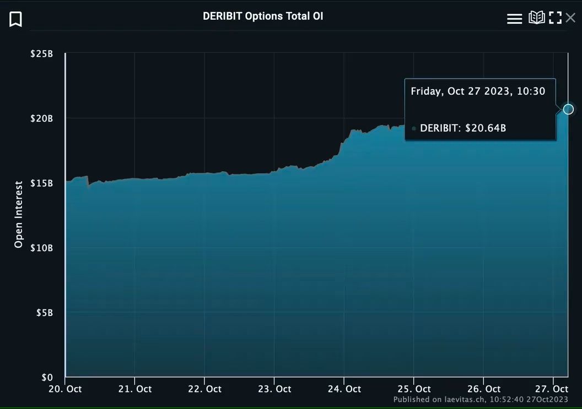Click the DERIBIT Options Total OI title
Viewport: 582px width, 409px height.
tap(263, 17)
